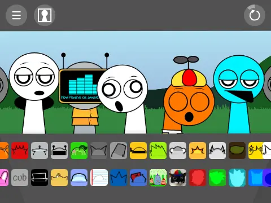271x203 pixels.
Task: Click the circular reset arrow button
Action: pos(255,15)
